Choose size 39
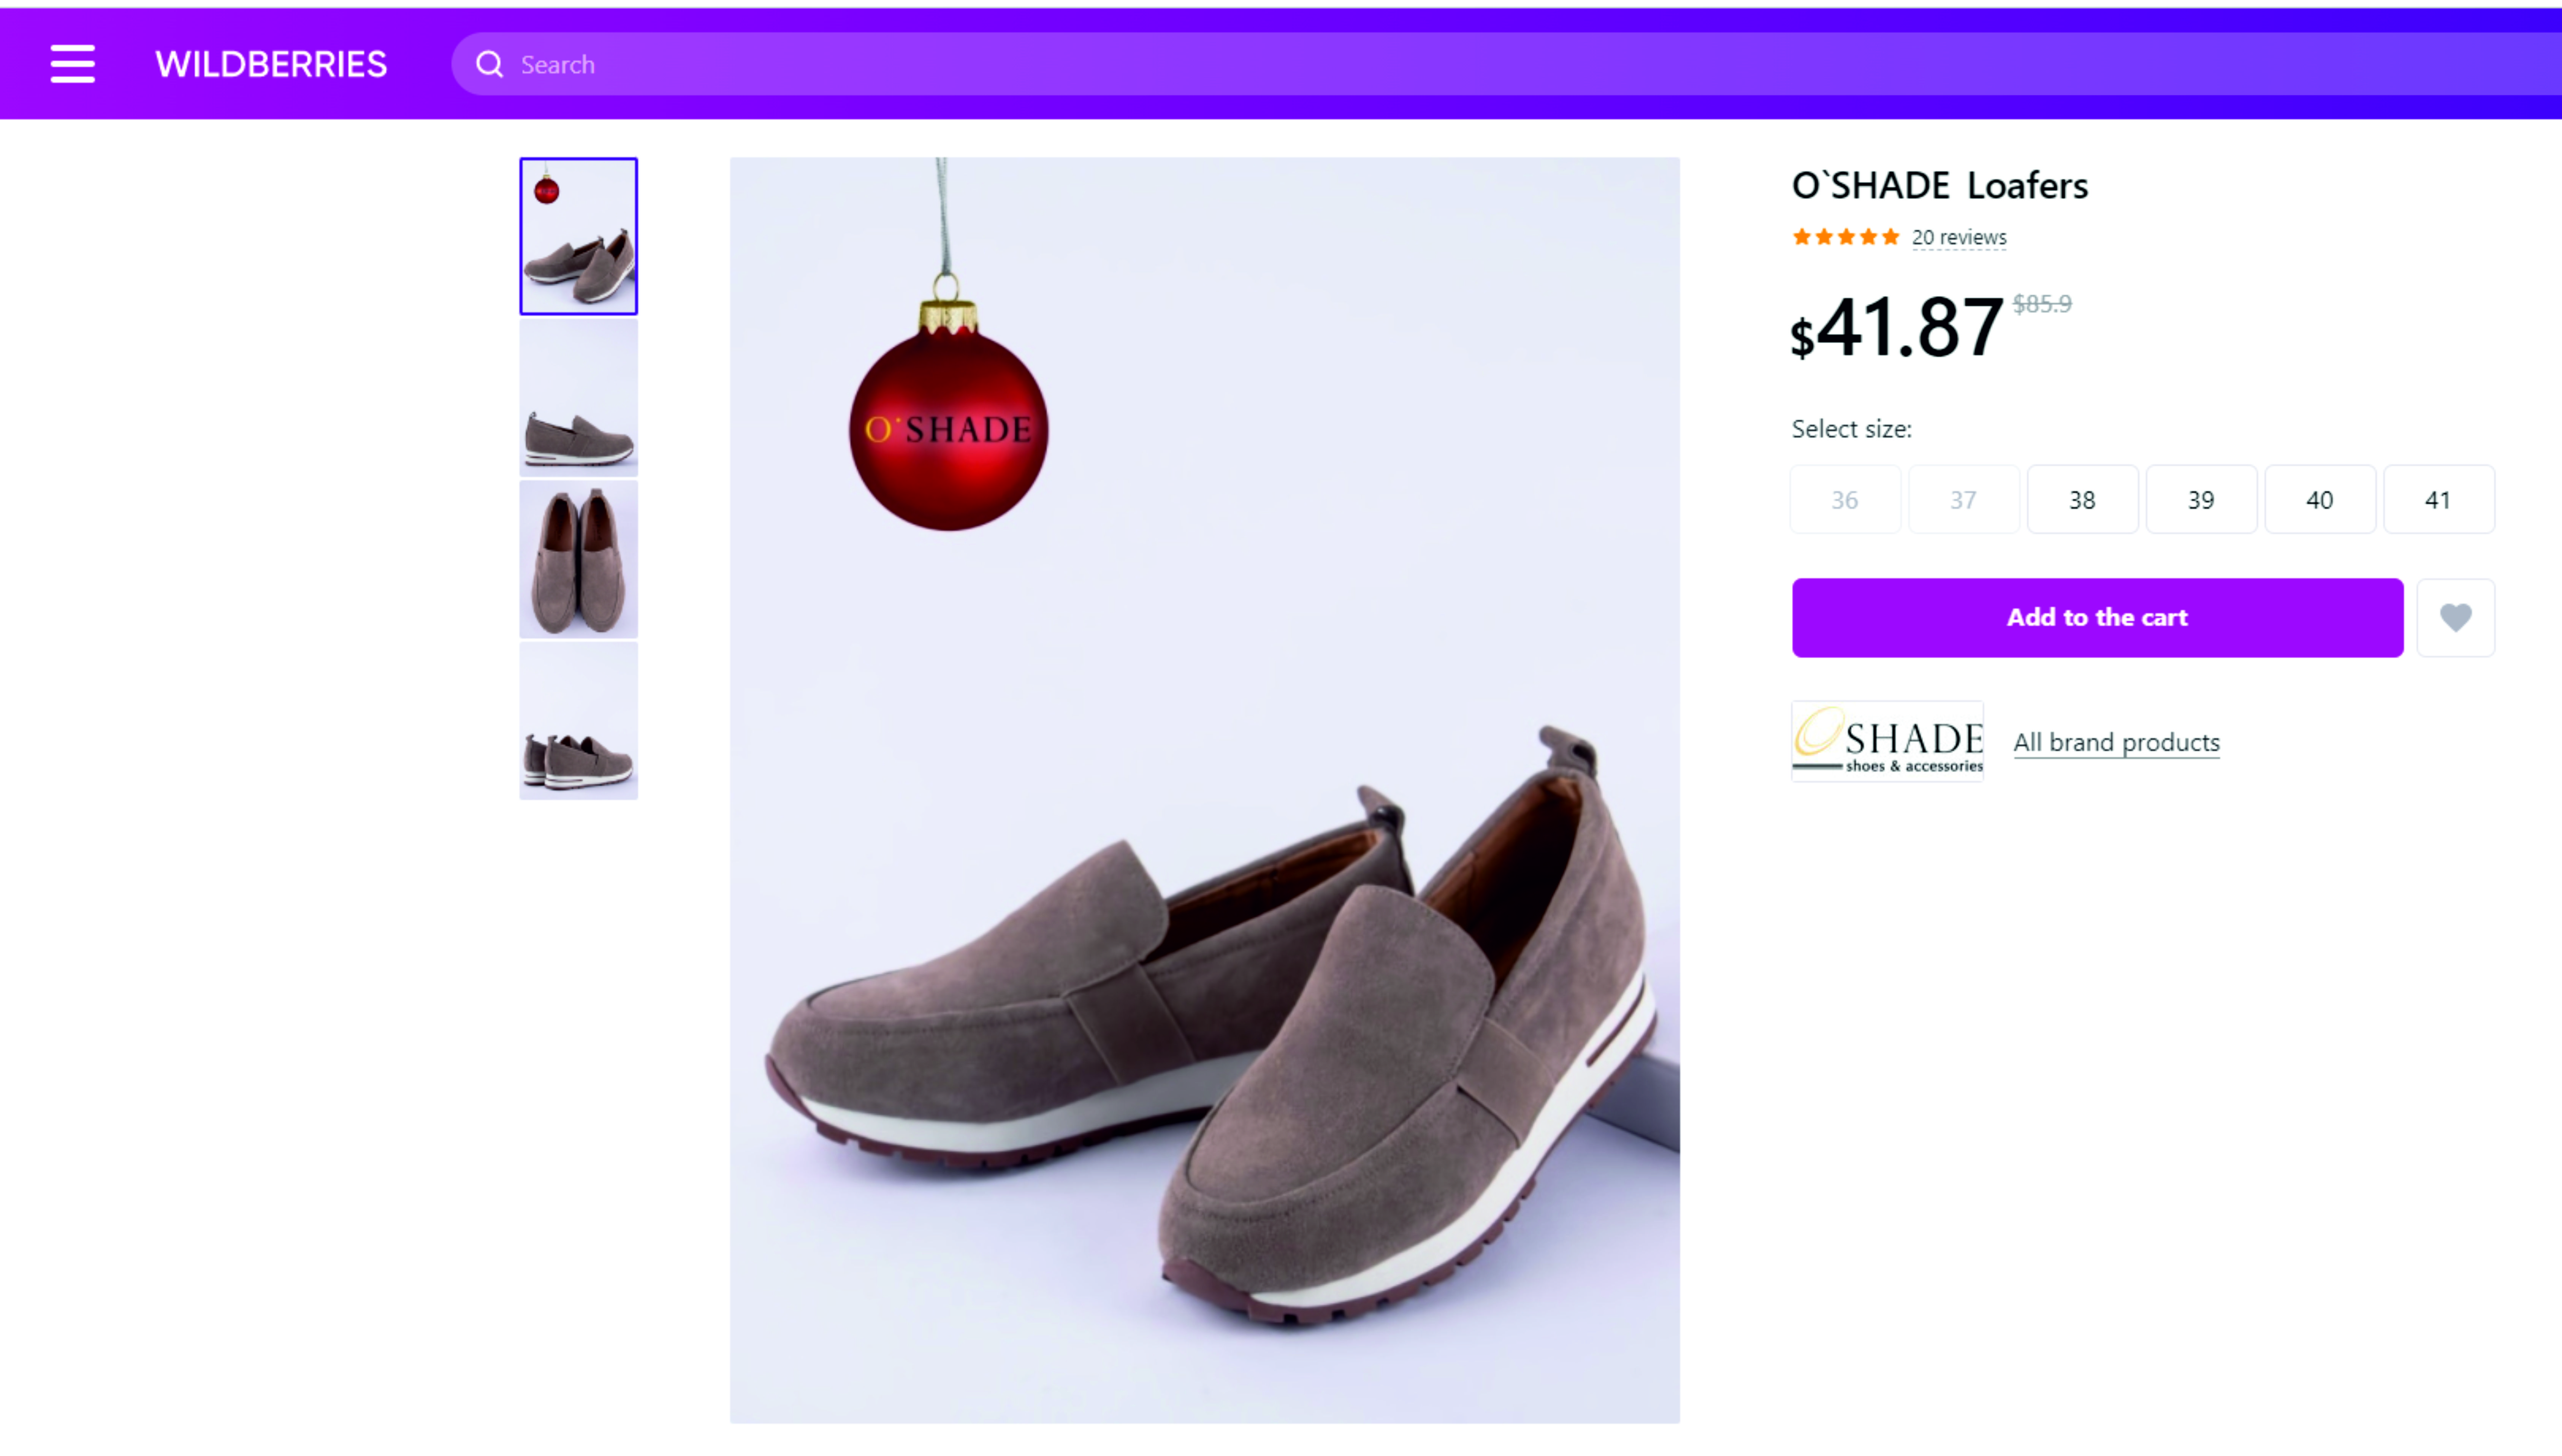The image size is (2562, 1456). [2200, 499]
